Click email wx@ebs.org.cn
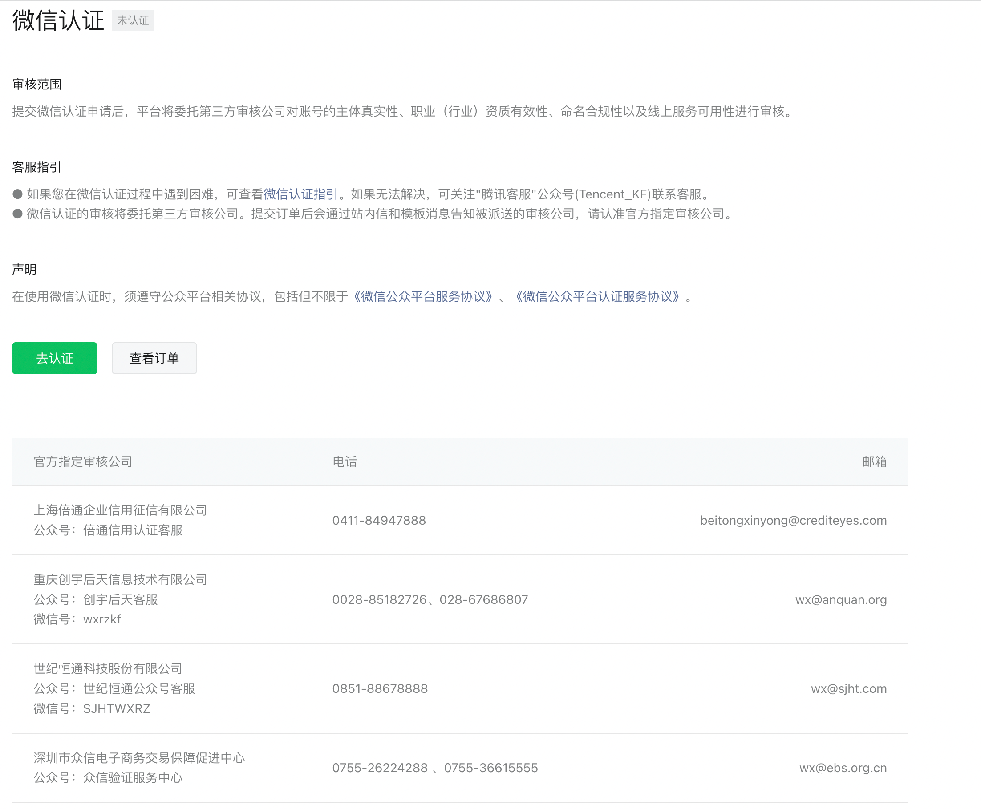The width and height of the screenshot is (981, 809). tap(843, 768)
